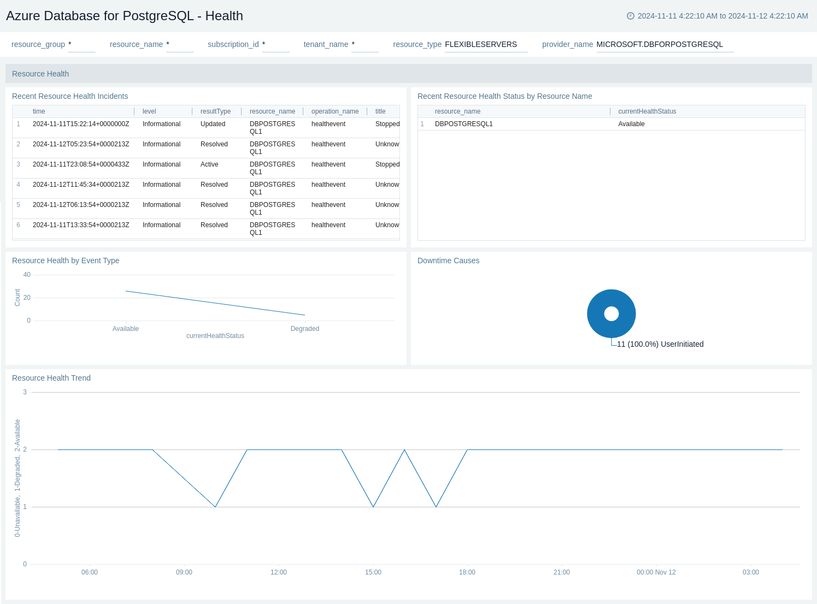Screen dimensions: 817x604
Task: Open Resource Health by Event Type title
Action: tap(66, 260)
